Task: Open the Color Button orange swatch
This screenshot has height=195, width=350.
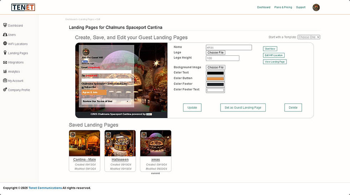Action: 215,79
